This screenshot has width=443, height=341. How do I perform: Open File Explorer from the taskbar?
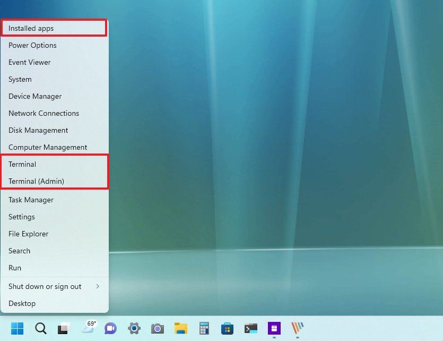click(180, 329)
